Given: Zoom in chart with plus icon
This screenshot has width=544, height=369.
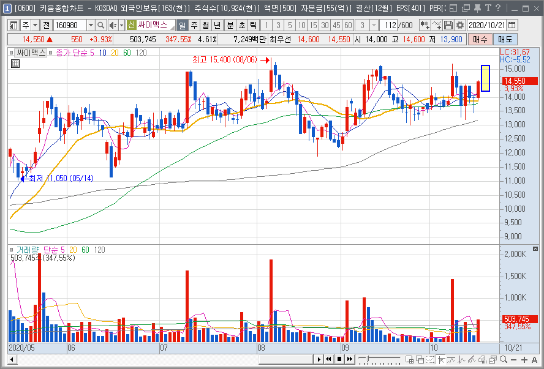Looking at the screenshot, I should (x=524, y=360).
